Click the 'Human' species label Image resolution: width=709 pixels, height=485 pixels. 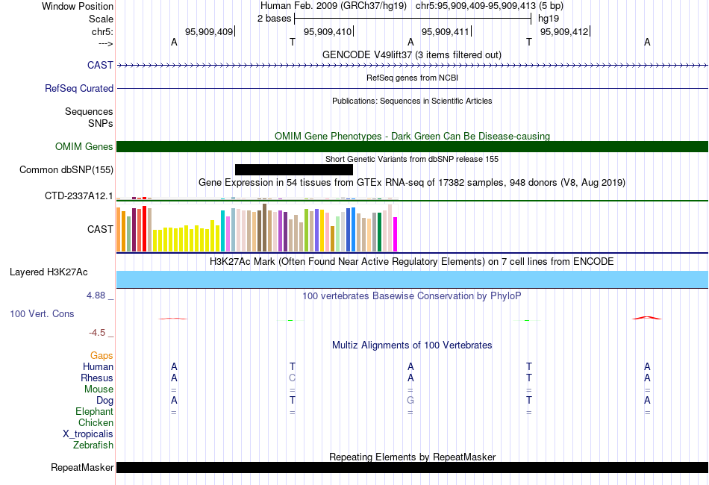pos(98,366)
